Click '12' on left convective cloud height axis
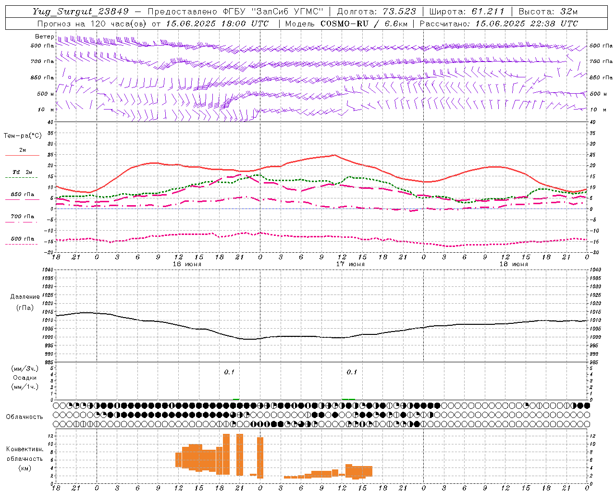The image size is (615, 492). click(50, 436)
